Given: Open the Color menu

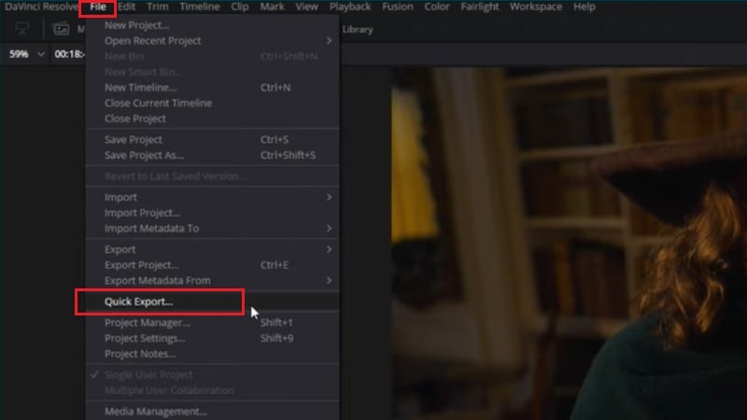Looking at the screenshot, I should click(436, 7).
